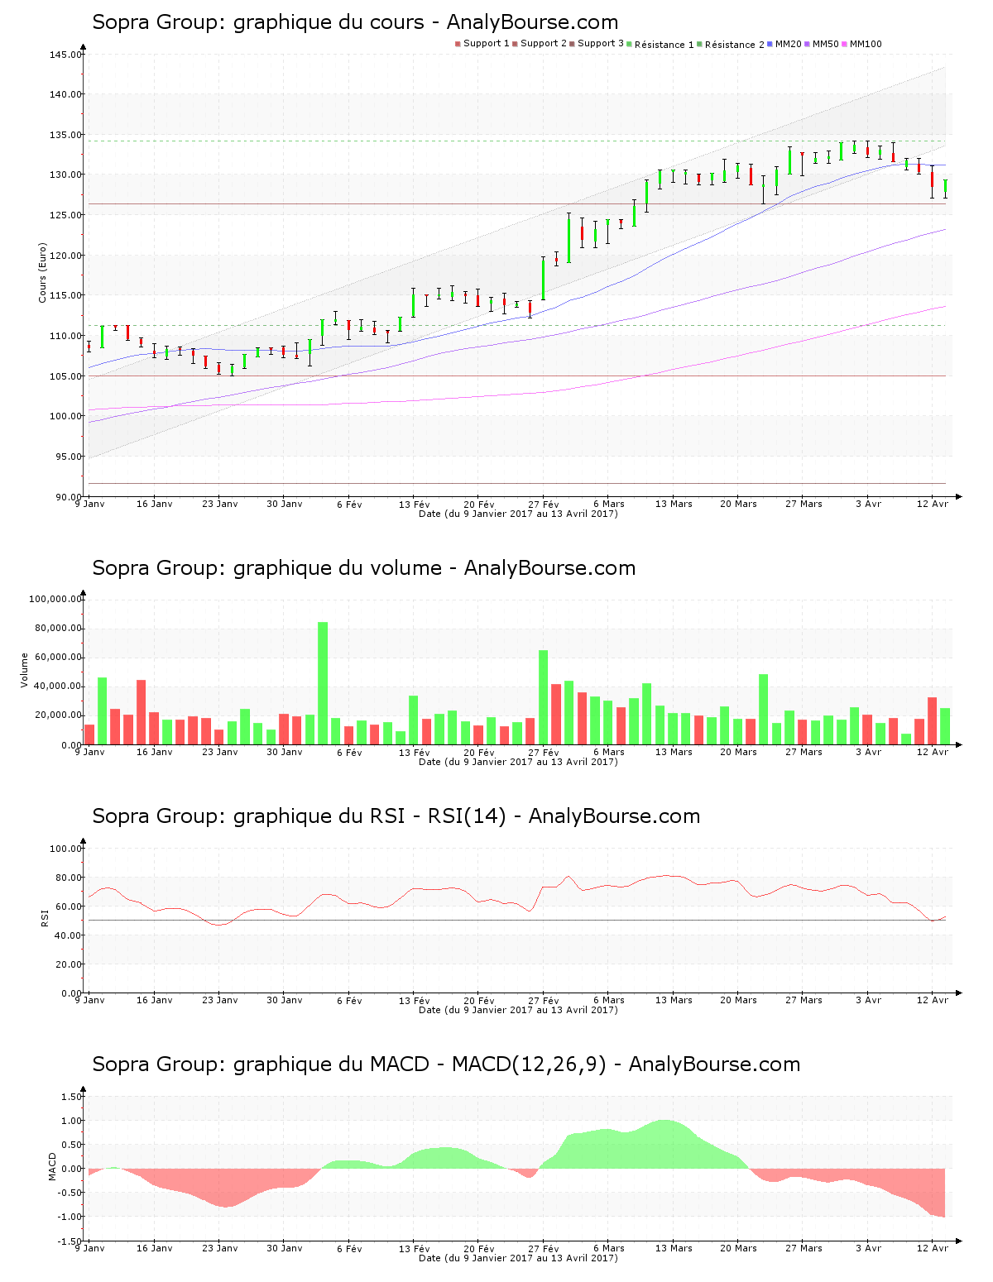Click the MM20 blue legend marker
Image resolution: width=993 pixels, height=1282 pixels.
click(x=770, y=44)
